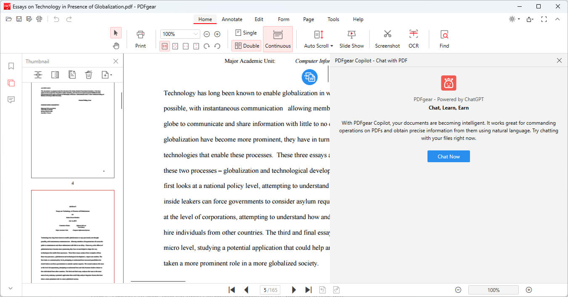Open the Find search tool
This screenshot has height=297, width=568.
[444, 39]
